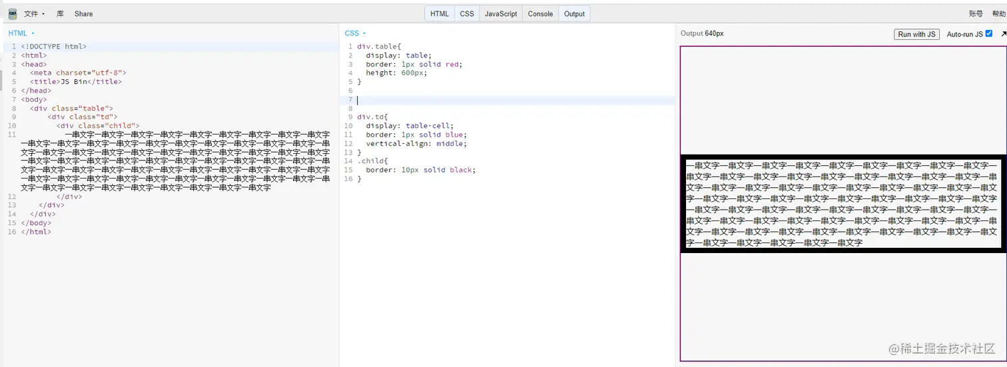The width and height of the screenshot is (1007, 367).
Task: Click the <title>JS Bin</title> line
Action: click(76, 82)
